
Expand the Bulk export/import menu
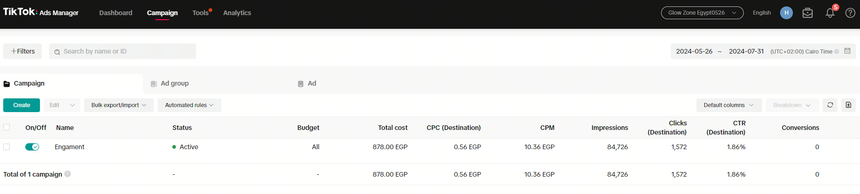[119, 105]
